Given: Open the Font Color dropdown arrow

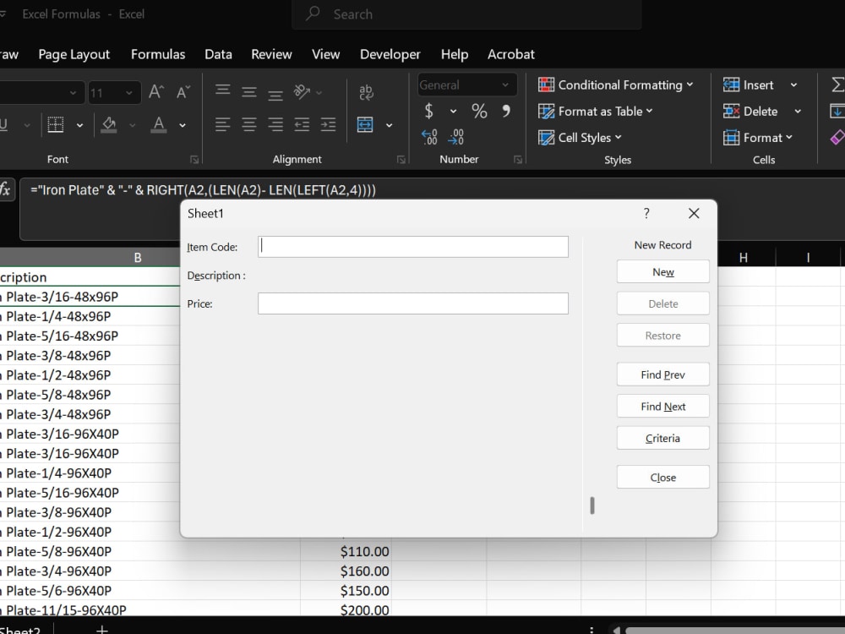Looking at the screenshot, I should 183,125.
